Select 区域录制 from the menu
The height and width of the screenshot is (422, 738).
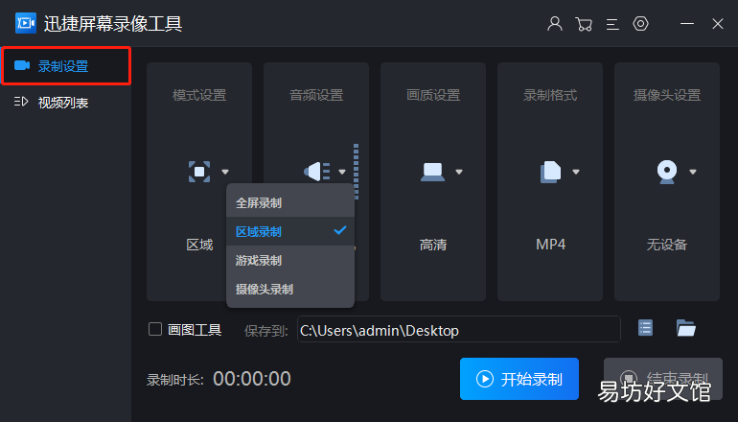[x=290, y=231]
